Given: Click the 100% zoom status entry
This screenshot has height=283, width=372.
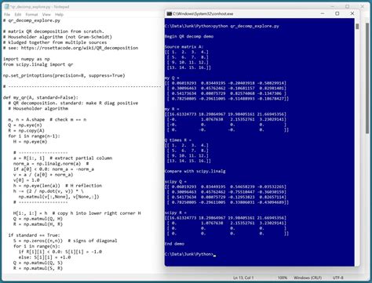Looking at the screenshot, I should pyautogui.click(x=283, y=278).
